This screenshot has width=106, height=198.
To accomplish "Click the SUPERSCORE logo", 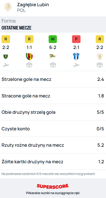I will [53, 186].
